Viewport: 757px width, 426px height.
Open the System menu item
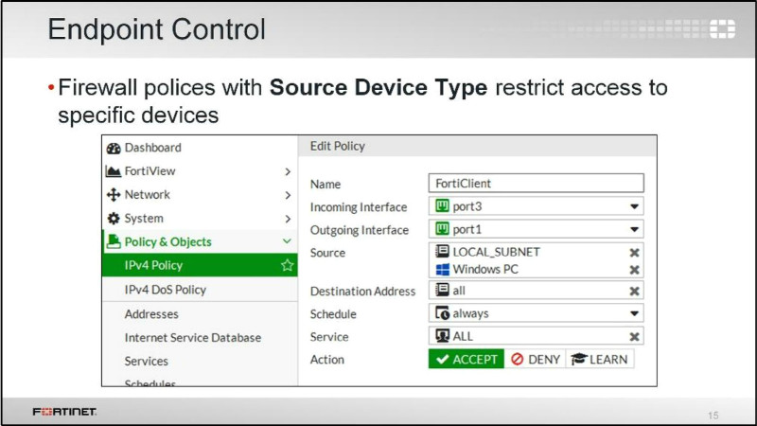coord(200,219)
